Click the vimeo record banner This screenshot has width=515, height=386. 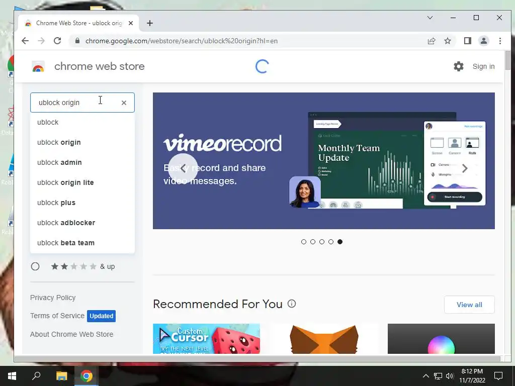(324, 161)
